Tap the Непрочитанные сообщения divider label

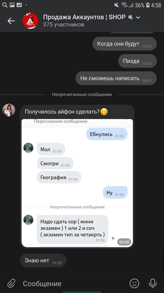click(82, 95)
